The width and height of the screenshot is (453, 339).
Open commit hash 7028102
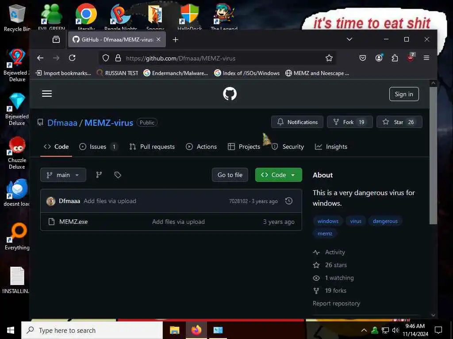click(238, 201)
